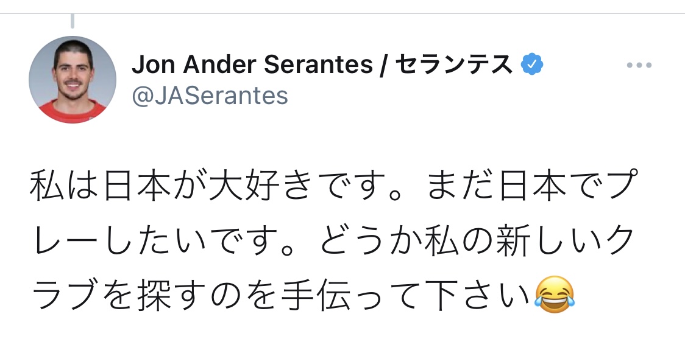Click the blank area below the tweet text

342,337
